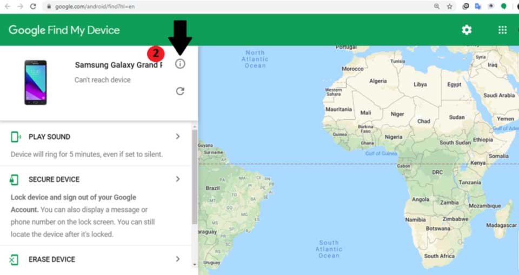Click Nigeria label on the map

[394, 137]
